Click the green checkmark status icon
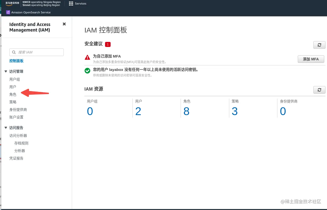327x210 pixels. (x=87, y=71)
